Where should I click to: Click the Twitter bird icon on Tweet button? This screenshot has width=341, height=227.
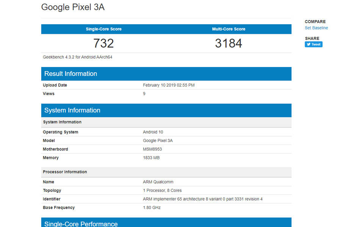pyautogui.click(x=308, y=44)
